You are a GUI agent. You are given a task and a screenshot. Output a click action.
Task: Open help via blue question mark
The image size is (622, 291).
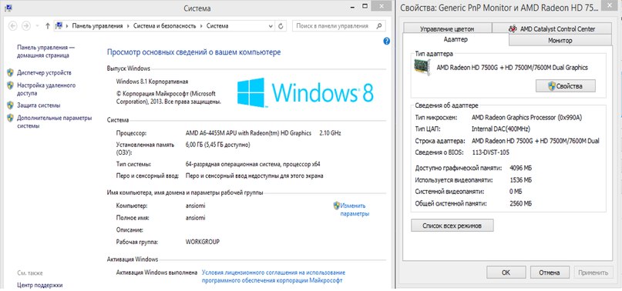[387, 42]
